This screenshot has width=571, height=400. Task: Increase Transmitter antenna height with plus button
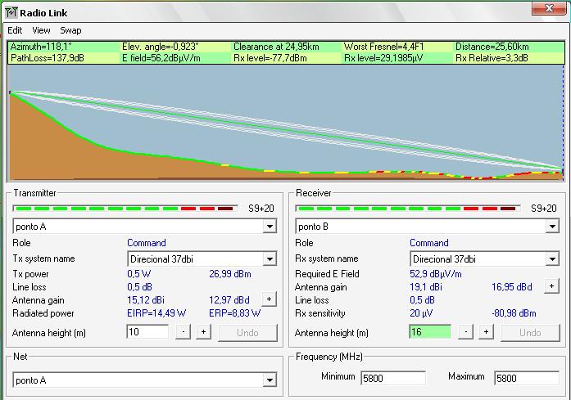pyautogui.click(x=203, y=332)
